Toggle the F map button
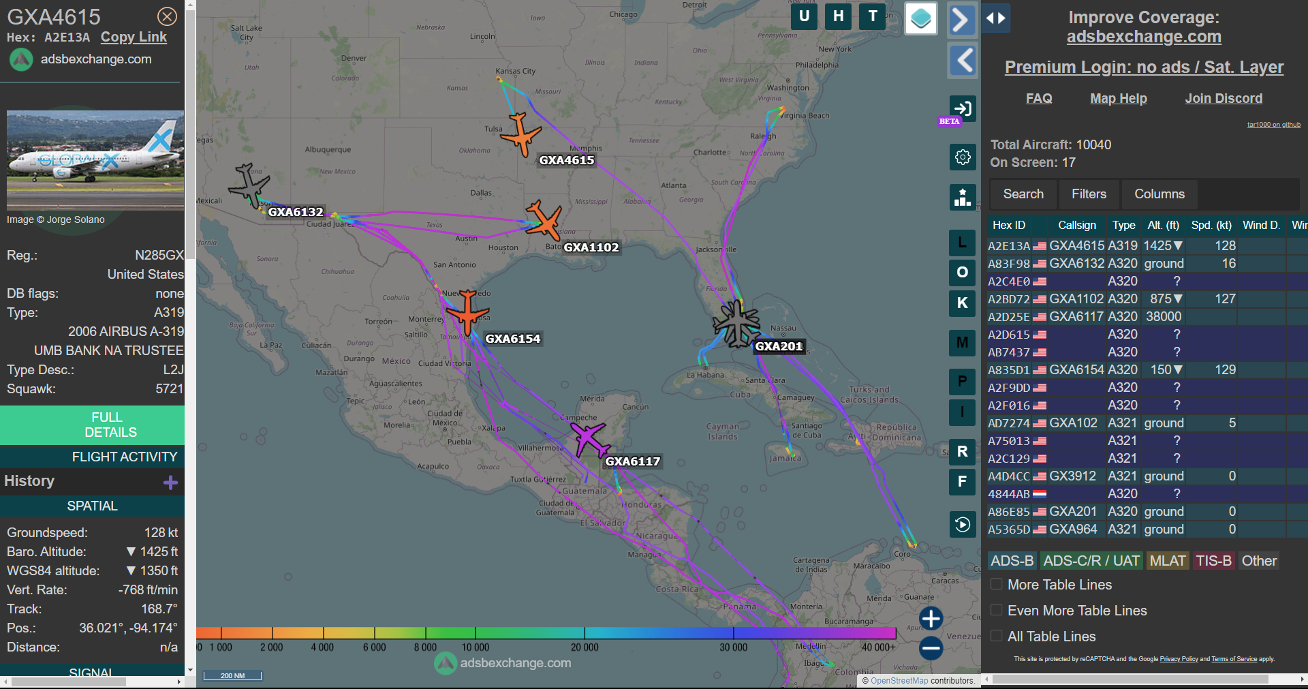Screen dimensions: 1308x689 coord(962,482)
